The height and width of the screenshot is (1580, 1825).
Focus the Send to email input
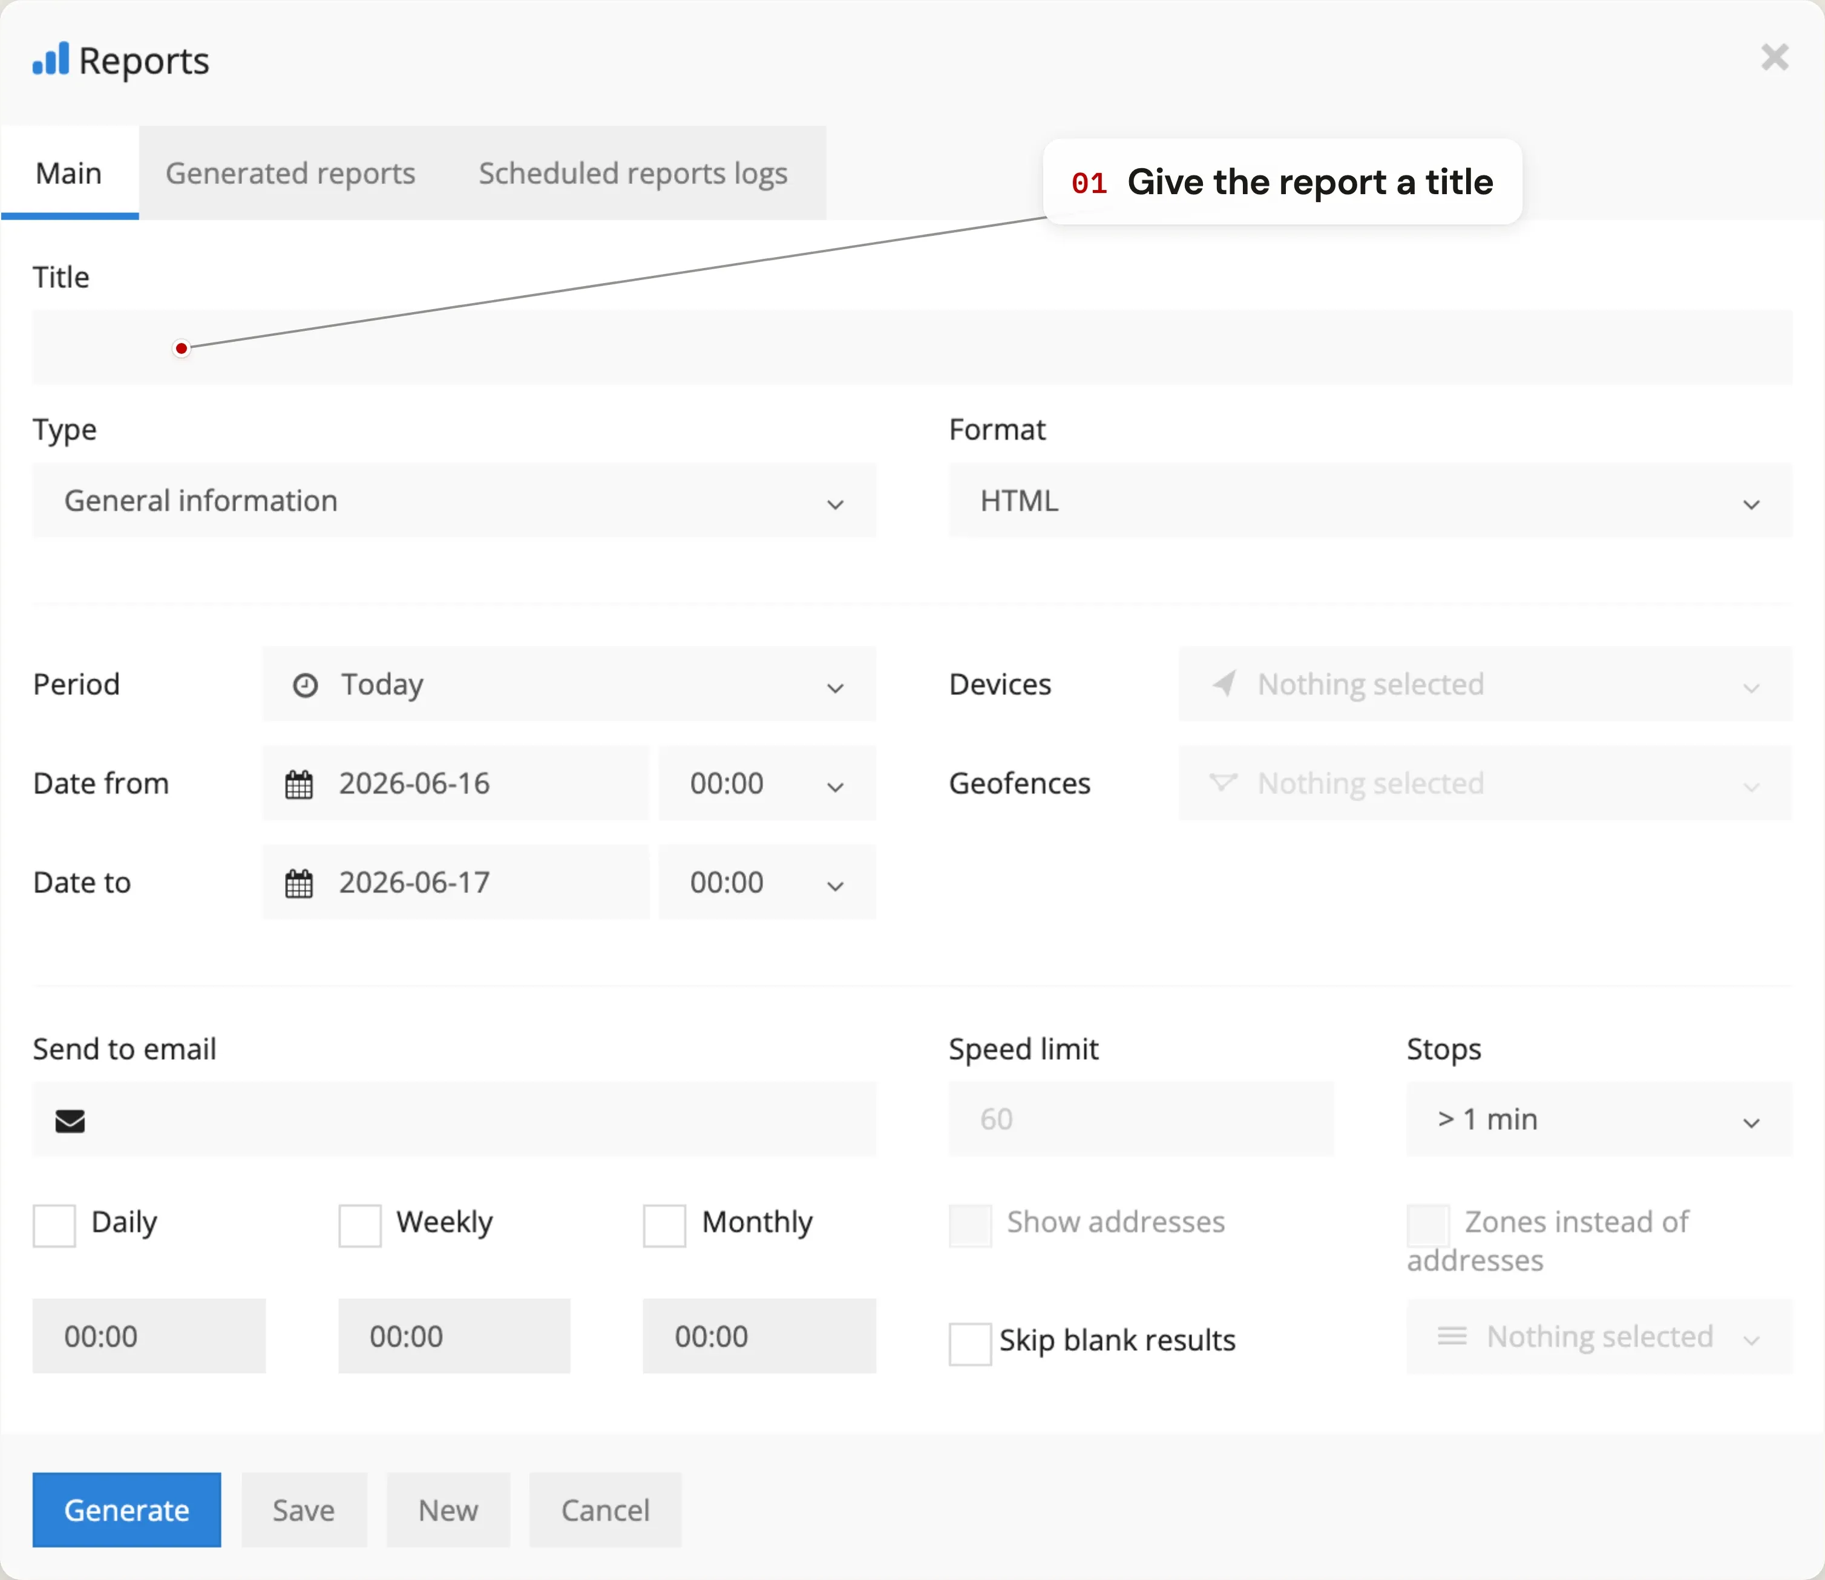coord(454,1119)
